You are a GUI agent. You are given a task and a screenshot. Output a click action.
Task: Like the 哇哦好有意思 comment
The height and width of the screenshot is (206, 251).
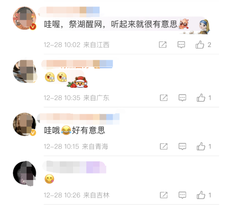click(x=201, y=147)
